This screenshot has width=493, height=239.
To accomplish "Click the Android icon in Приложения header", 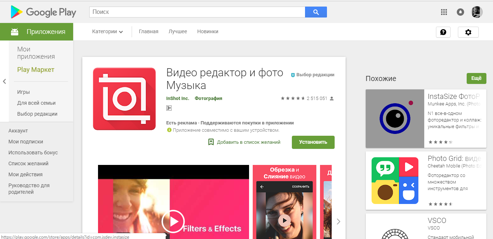I will click(x=15, y=32).
